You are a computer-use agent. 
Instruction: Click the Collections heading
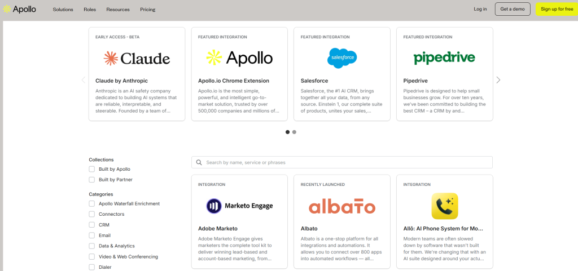[x=101, y=159]
